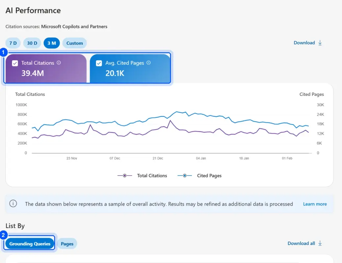Screen dimensions: 342x263
Task: Click the Total Citations axis title at left
Action: 30,94
